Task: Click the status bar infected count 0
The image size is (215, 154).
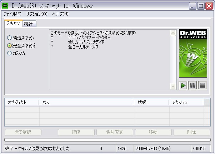Action: click(101, 149)
